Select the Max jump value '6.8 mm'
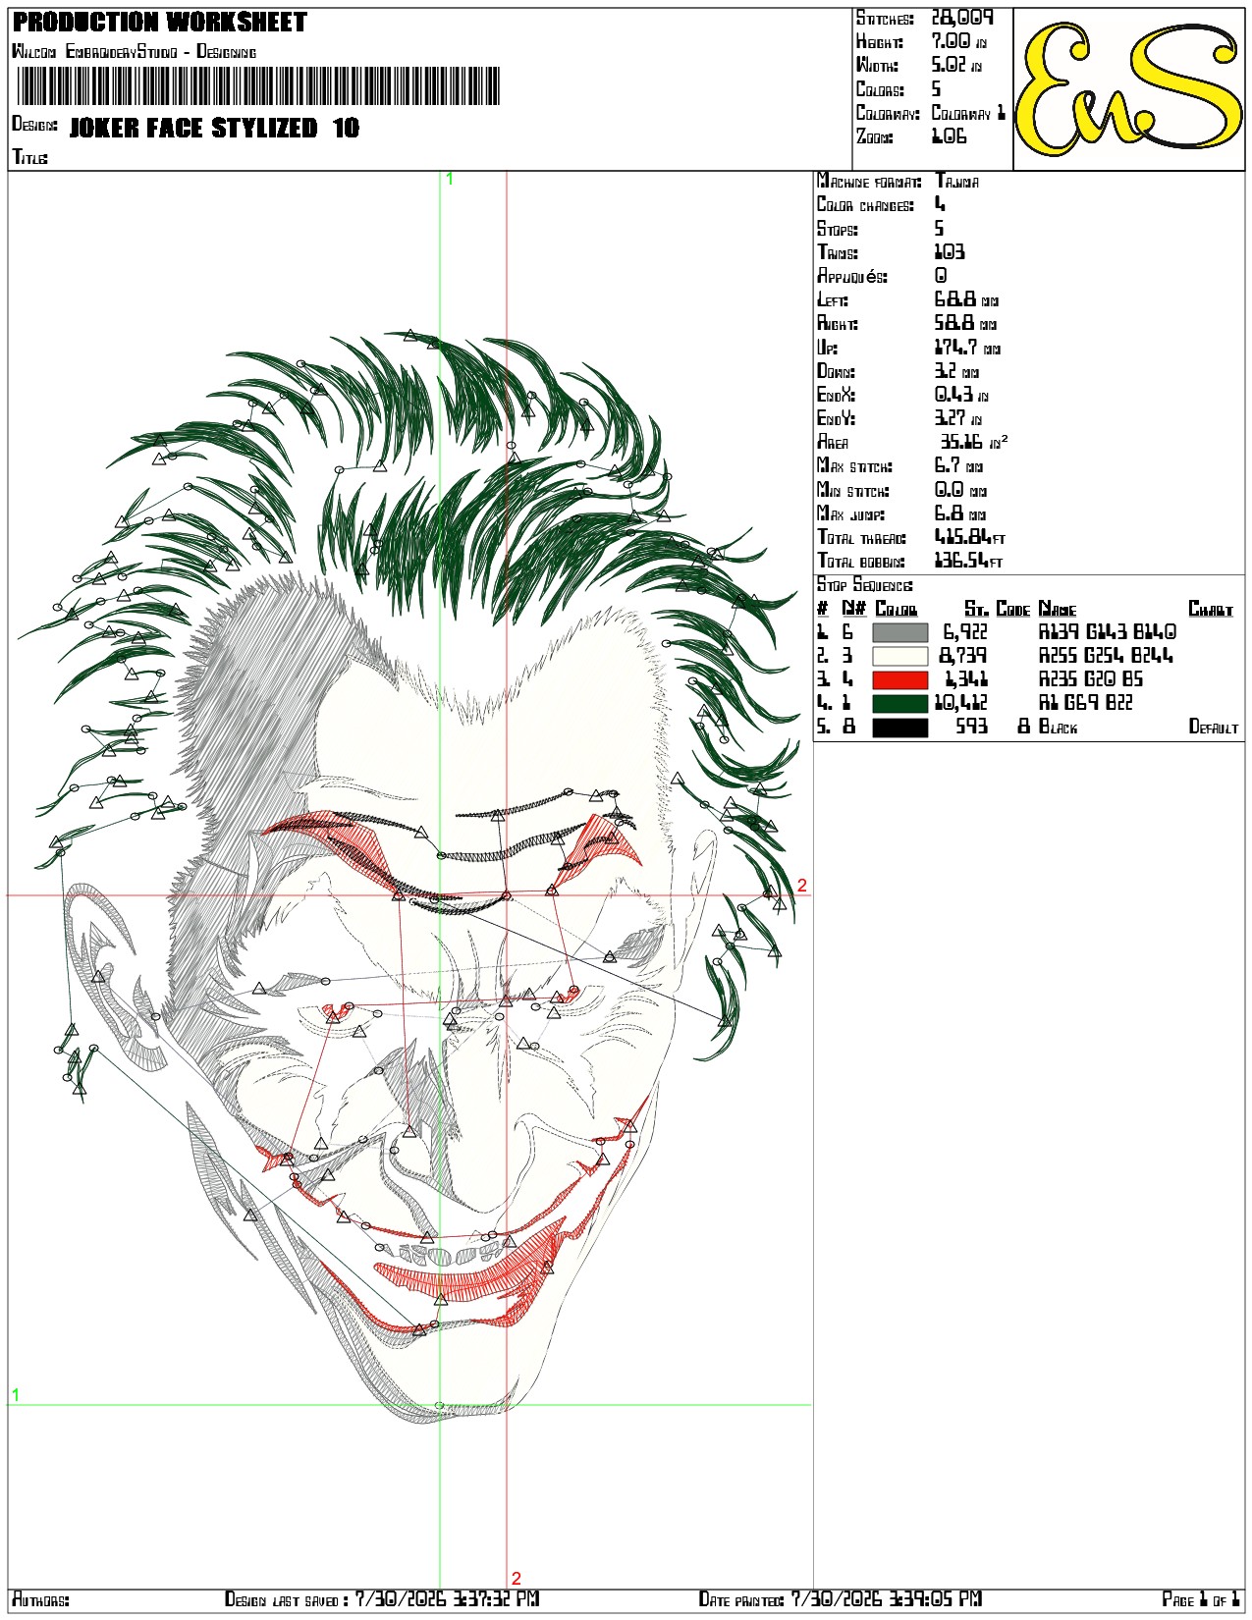1252x1620 pixels. 960,513
